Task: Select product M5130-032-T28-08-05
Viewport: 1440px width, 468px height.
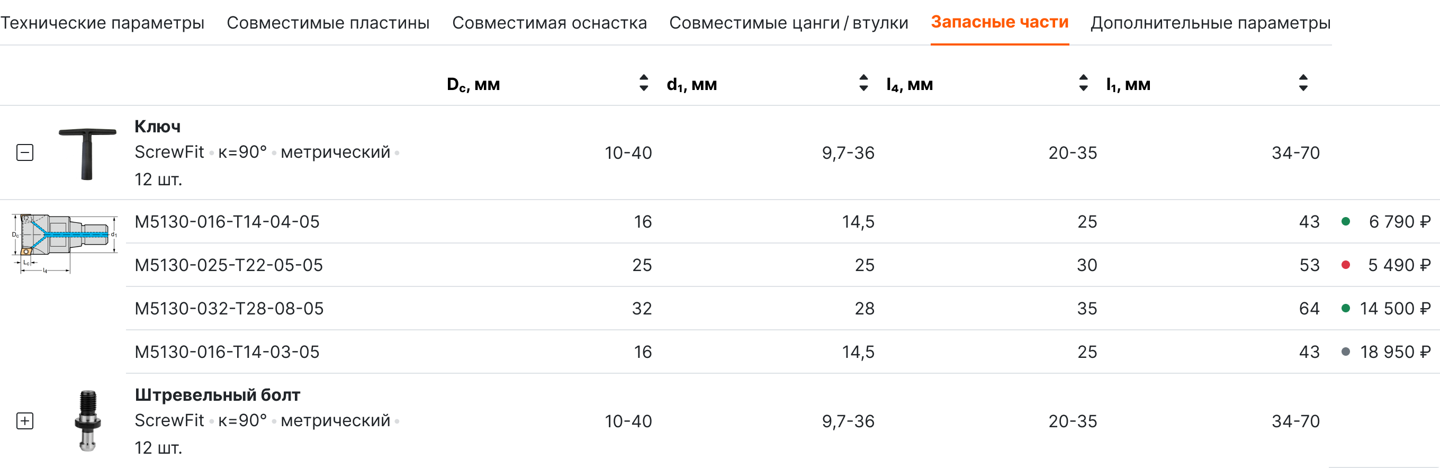Action: click(x=229, y=309)
